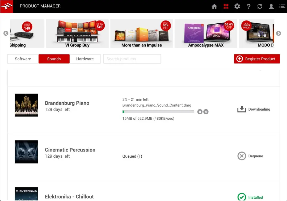The width and height of the screenshot is (287, 201).
Task: Click the Brandenburg_Piano_Sound_Content.dmg file name
Action: (x=157, y=105)
